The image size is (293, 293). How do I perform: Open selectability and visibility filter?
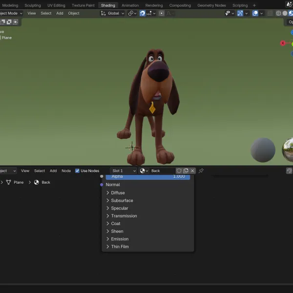point(228,13)
